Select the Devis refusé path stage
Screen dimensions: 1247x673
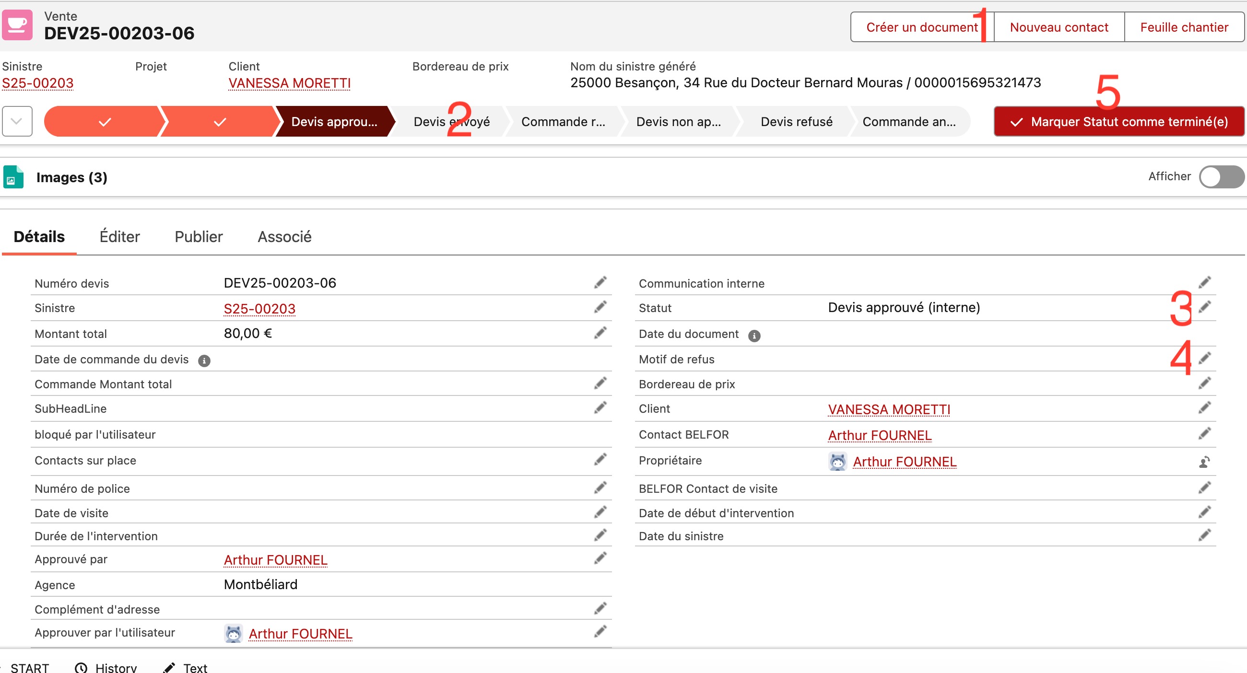(x=796, y=121)
